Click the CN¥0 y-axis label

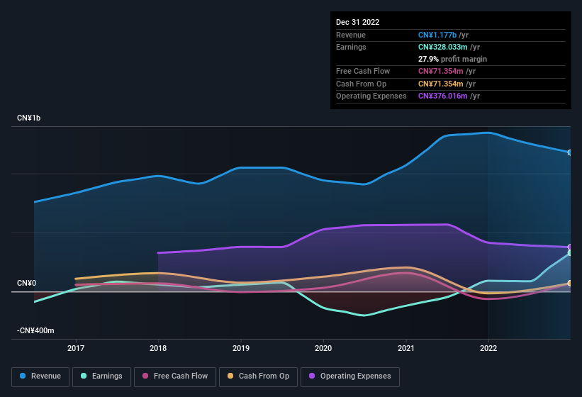tap(26, 283)
